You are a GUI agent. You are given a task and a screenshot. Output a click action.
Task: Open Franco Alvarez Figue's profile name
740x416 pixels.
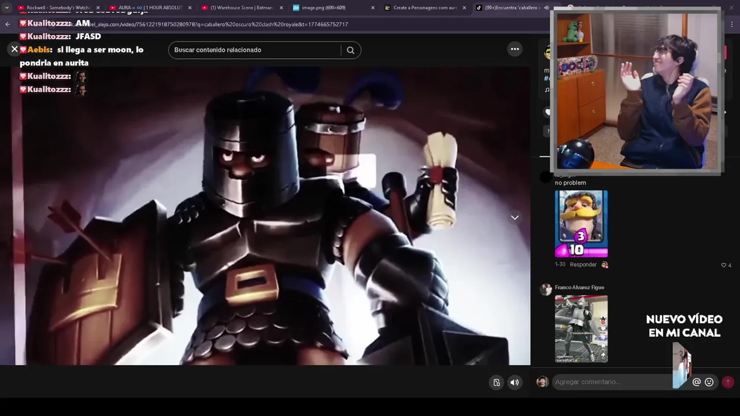click(x=579, y=287)
